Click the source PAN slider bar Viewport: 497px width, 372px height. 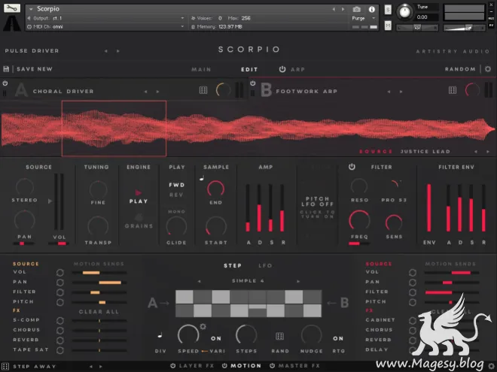24,243
